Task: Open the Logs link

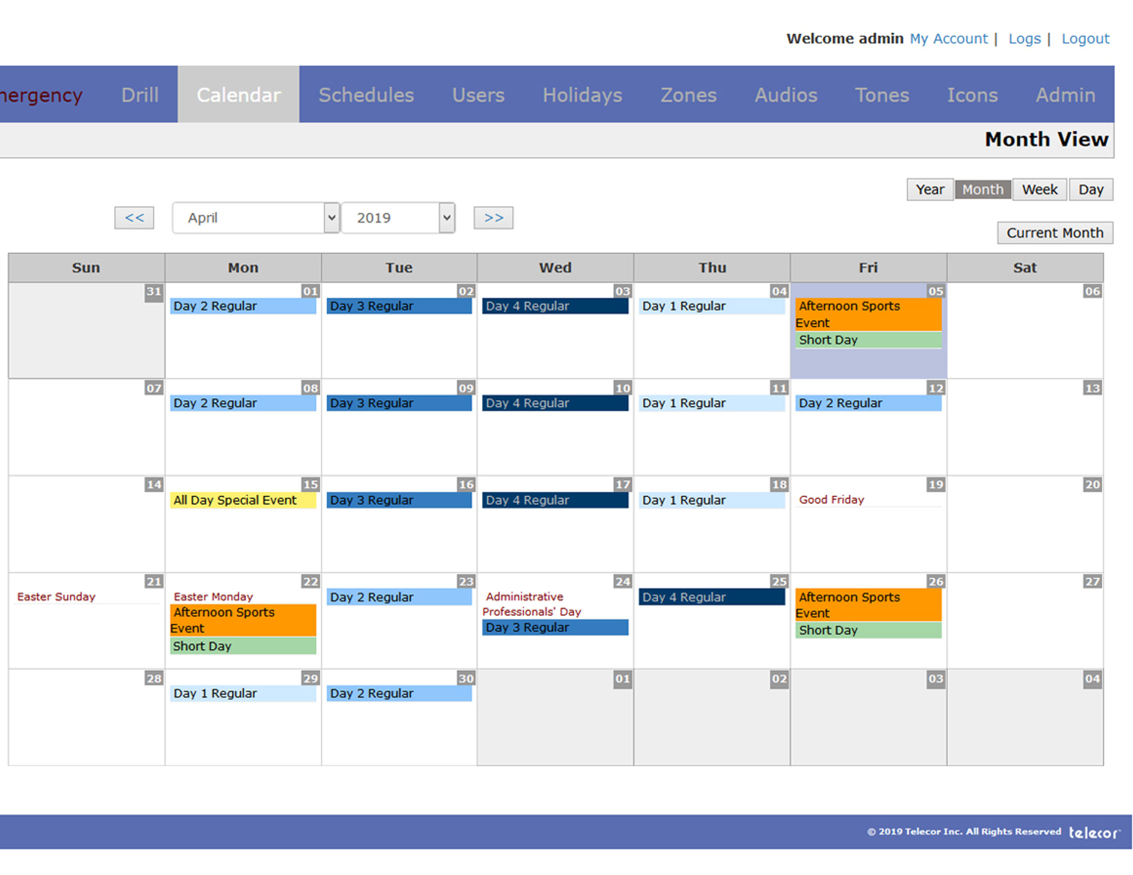Action: [1024, 38]
